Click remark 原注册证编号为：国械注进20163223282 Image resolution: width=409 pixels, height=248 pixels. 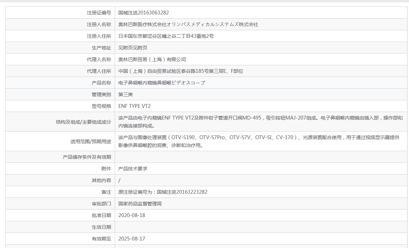163,192
